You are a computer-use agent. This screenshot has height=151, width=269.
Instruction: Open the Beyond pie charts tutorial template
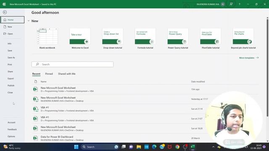click(243, 38)
